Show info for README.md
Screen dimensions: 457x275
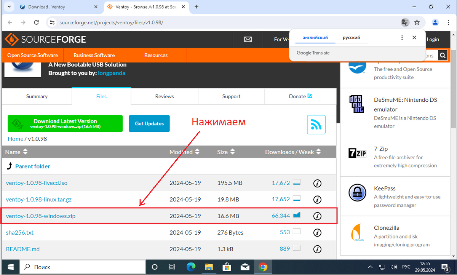pyautogui.click(x=317, y=249)
